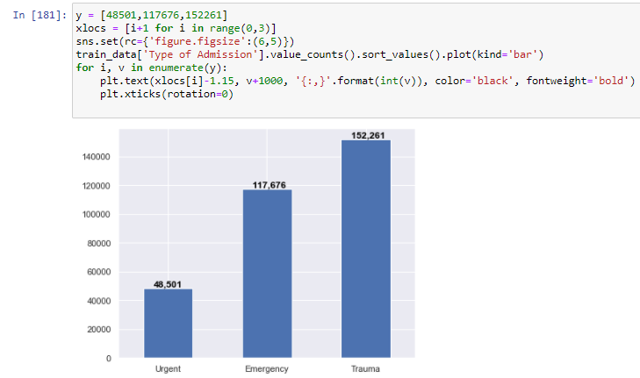Click the Urgent bar in chart
Image resolution: width=640 pixels, height=378 pixels.
click(169, 324)
